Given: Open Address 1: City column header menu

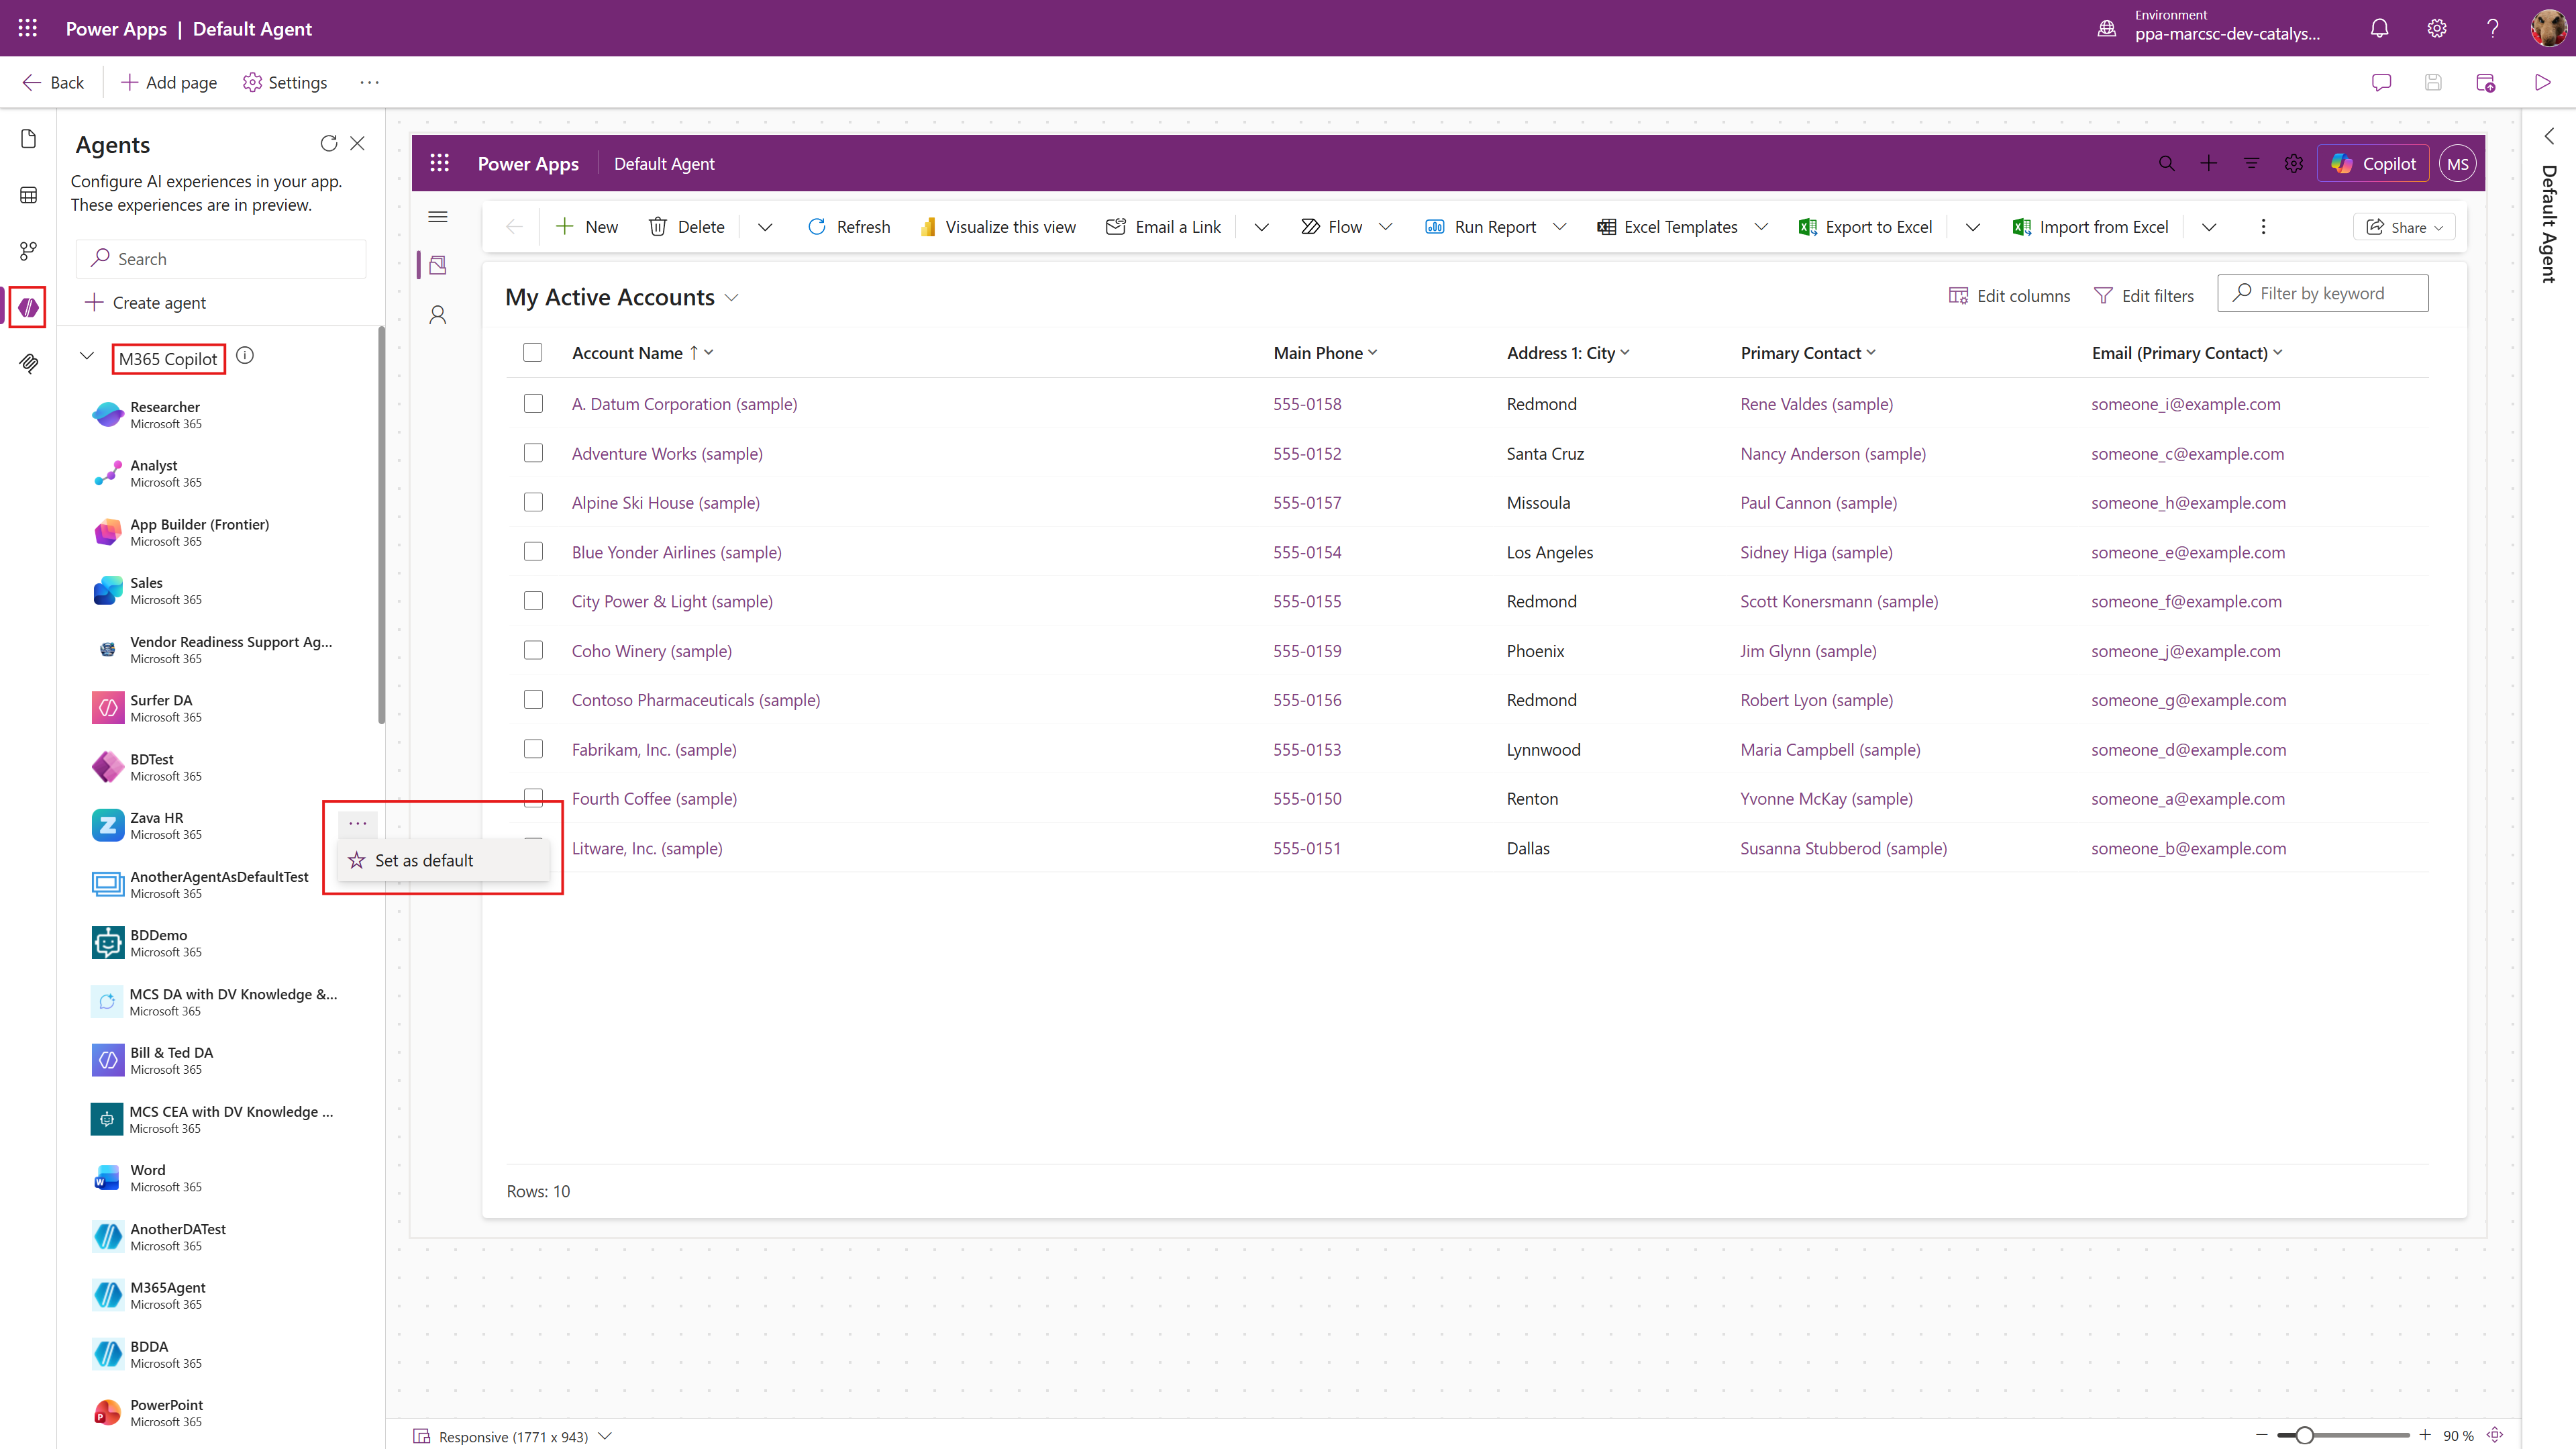Looking at the screenshot, I should (x=1568, y=353).
